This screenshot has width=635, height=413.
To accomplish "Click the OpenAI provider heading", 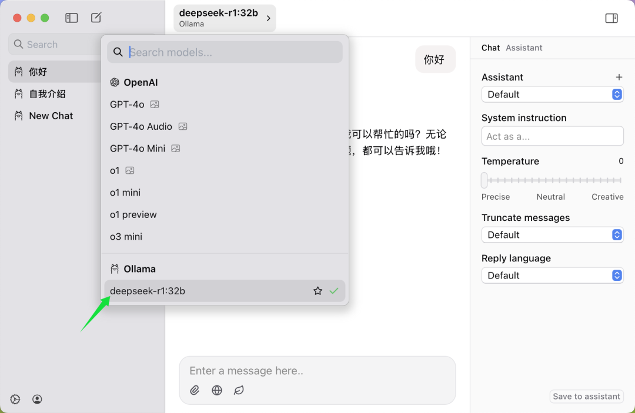I will (141, 82).
